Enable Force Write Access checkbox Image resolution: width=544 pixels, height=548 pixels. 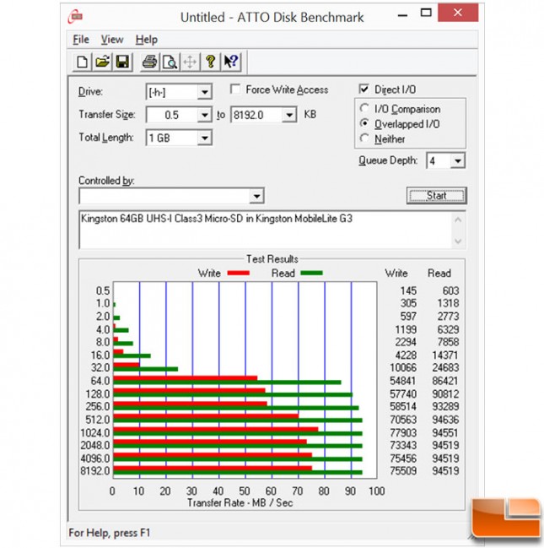pos(235,90)
